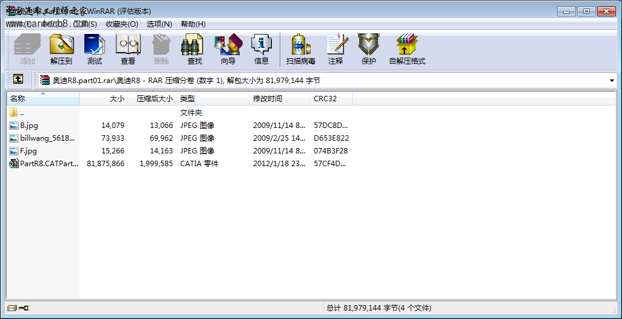The height and width of the screenshot is (319, 622).
Task: Click the Test (测试) toolbar icon
Action: 95,44
